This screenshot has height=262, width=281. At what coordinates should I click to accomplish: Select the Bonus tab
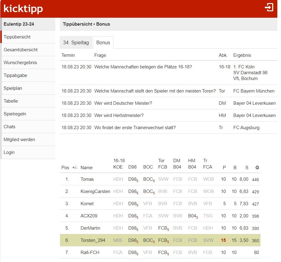pos(103,42)
